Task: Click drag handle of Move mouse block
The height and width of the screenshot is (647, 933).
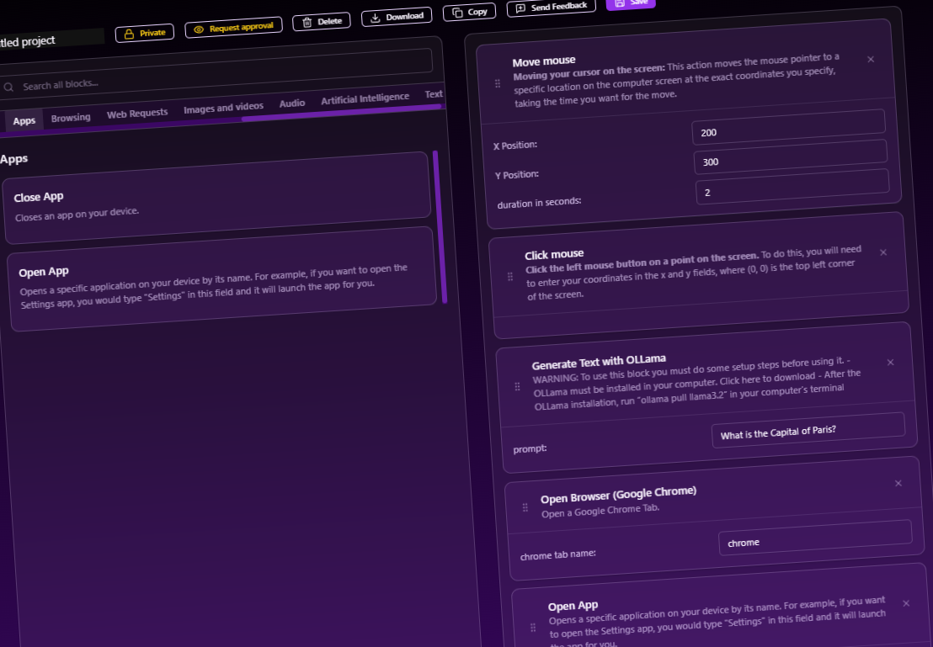Action: [498, 84]
